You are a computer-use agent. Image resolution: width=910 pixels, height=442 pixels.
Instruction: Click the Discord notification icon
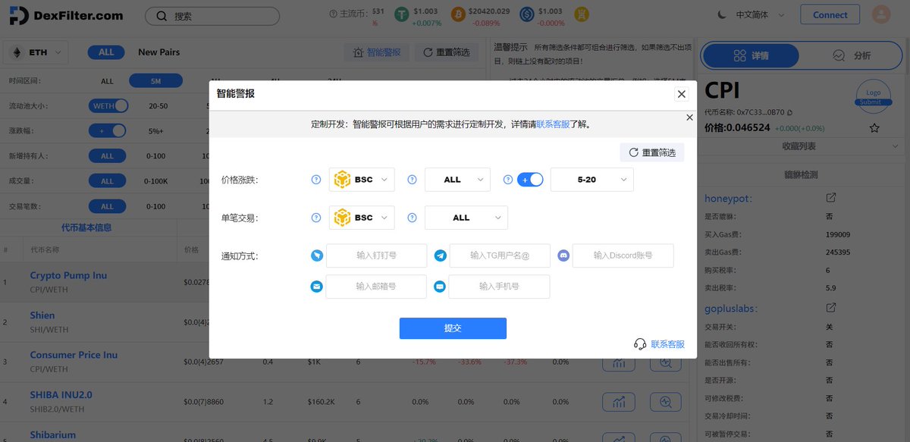pos(563,255)
